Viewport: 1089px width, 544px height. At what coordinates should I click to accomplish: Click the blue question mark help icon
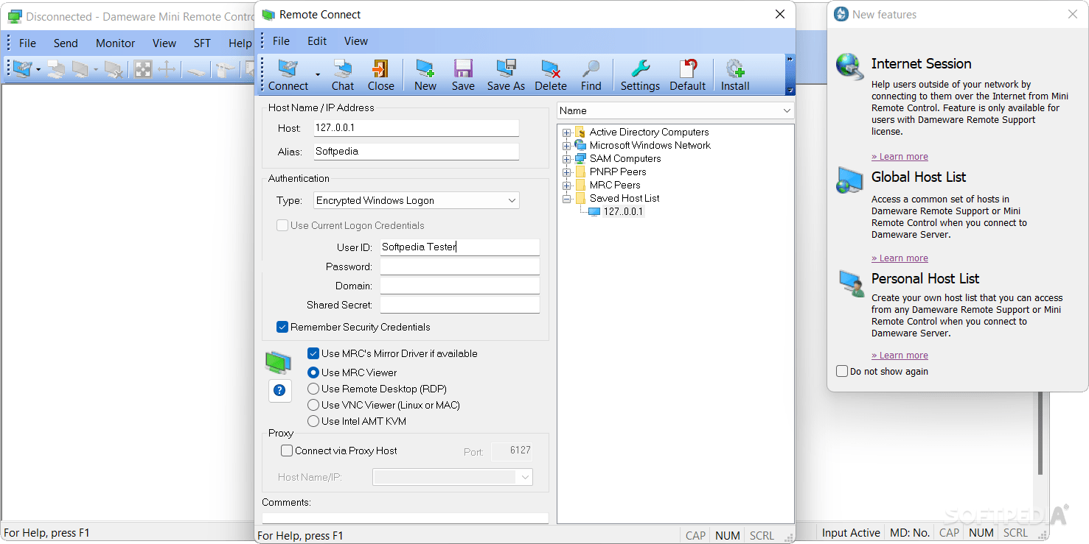(280, 391)
